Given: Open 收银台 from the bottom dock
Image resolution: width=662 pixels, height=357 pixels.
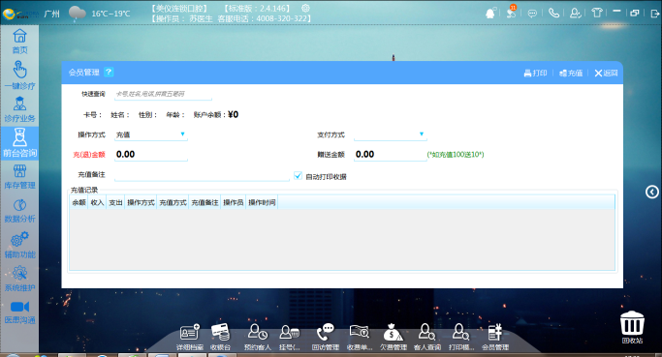Looking at the screenshot, I should (220, 338).
